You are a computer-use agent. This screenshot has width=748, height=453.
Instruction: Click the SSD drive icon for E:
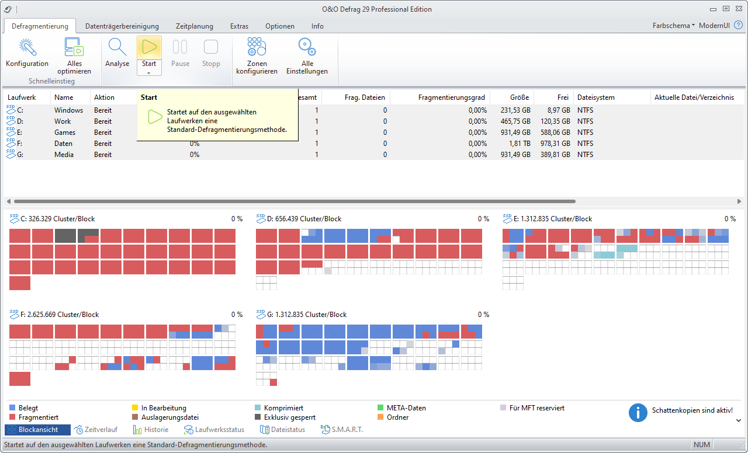click(x=12, y=131)
